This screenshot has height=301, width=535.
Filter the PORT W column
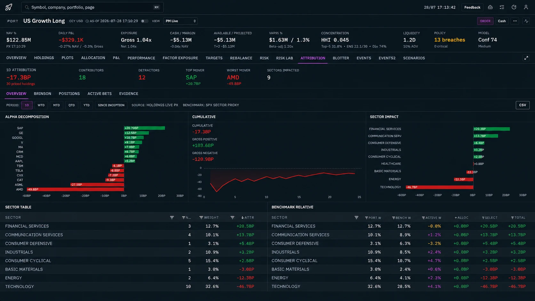(x=367, y=218)
